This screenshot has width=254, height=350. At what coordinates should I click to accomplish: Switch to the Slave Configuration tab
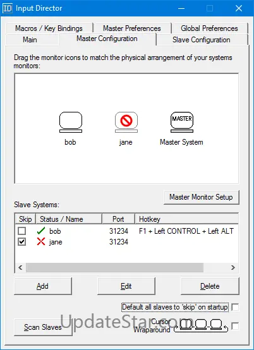click(202, 40)
